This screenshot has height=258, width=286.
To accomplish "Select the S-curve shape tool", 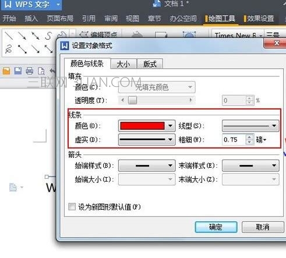I will tap(48, 36).
